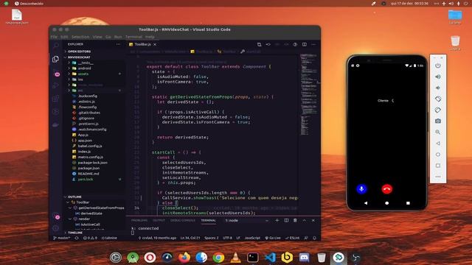Expand the __tests__ folder
This screenshot has width=472, height=265.
(86, 63)
